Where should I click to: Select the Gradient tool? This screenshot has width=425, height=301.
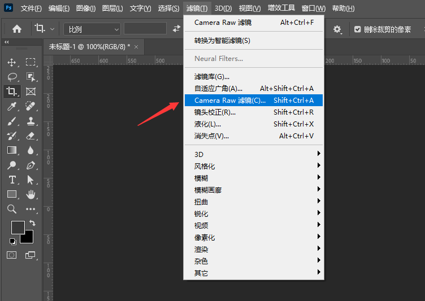tap(12, 150)
